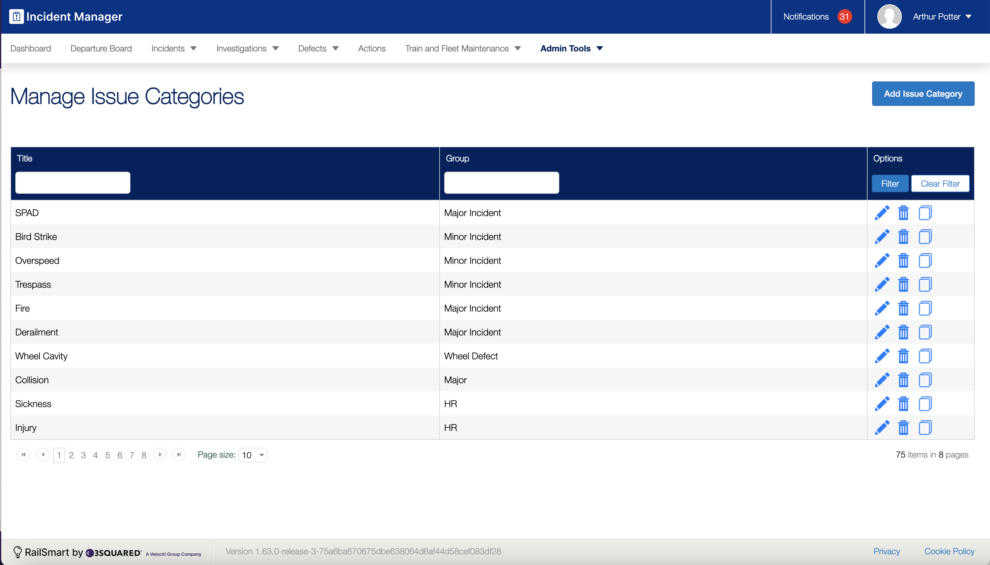Expand the Investigations menu
990x565 pixels.
tap(248, 48)
